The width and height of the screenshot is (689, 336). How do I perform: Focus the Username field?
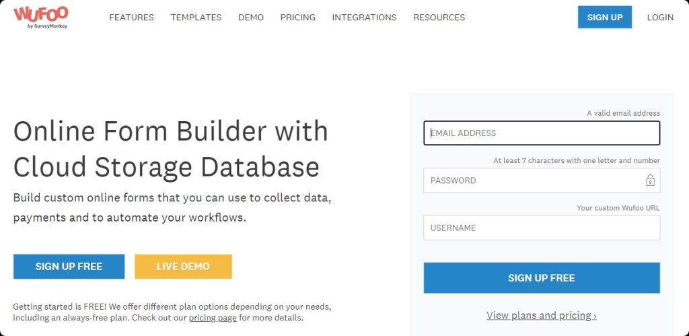(x=542, y=228)
